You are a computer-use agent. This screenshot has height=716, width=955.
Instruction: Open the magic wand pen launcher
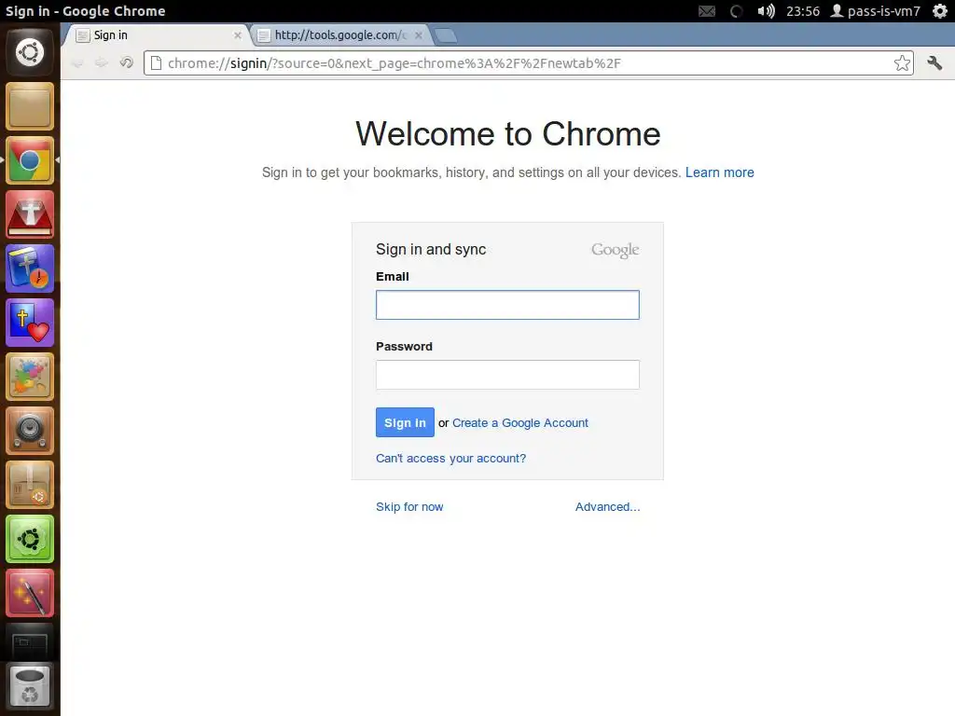click(30, 594)
